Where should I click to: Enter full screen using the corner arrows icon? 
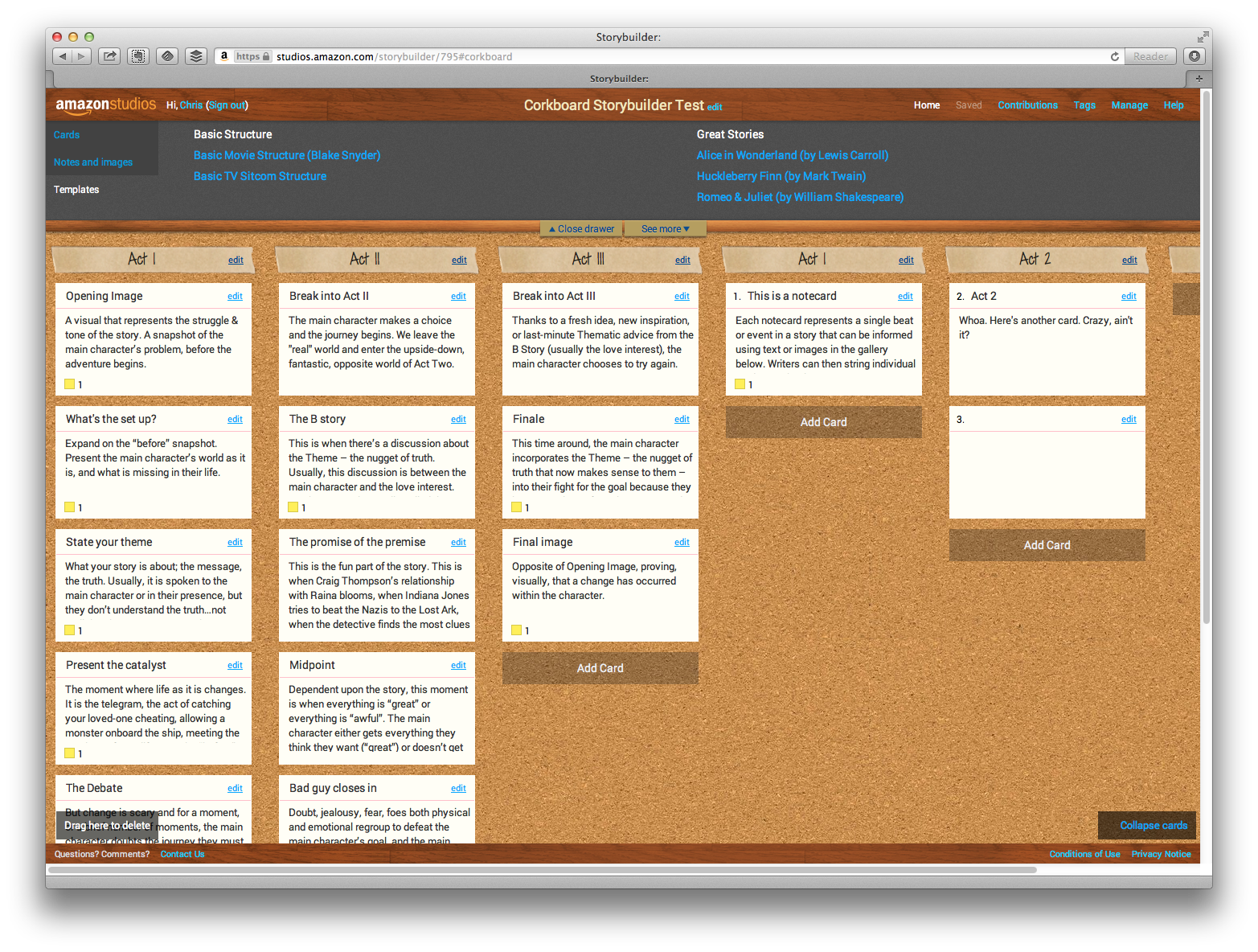pyautogui.click(x=1202, y=37)
